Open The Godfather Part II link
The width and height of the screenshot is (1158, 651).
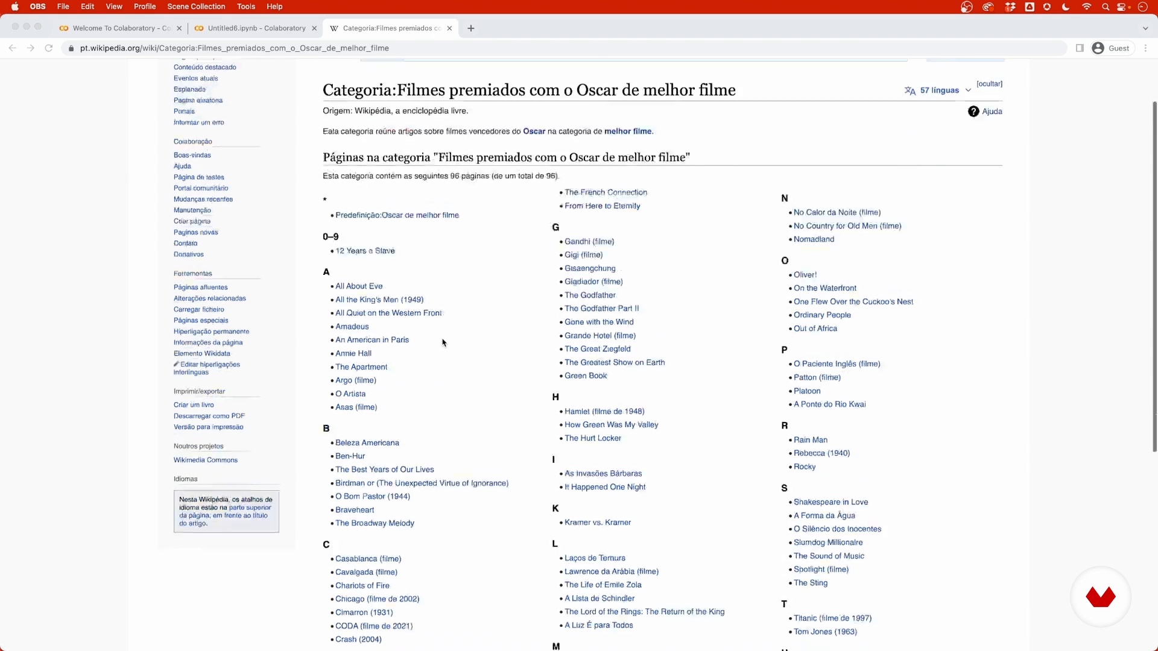tap(601, 309)
